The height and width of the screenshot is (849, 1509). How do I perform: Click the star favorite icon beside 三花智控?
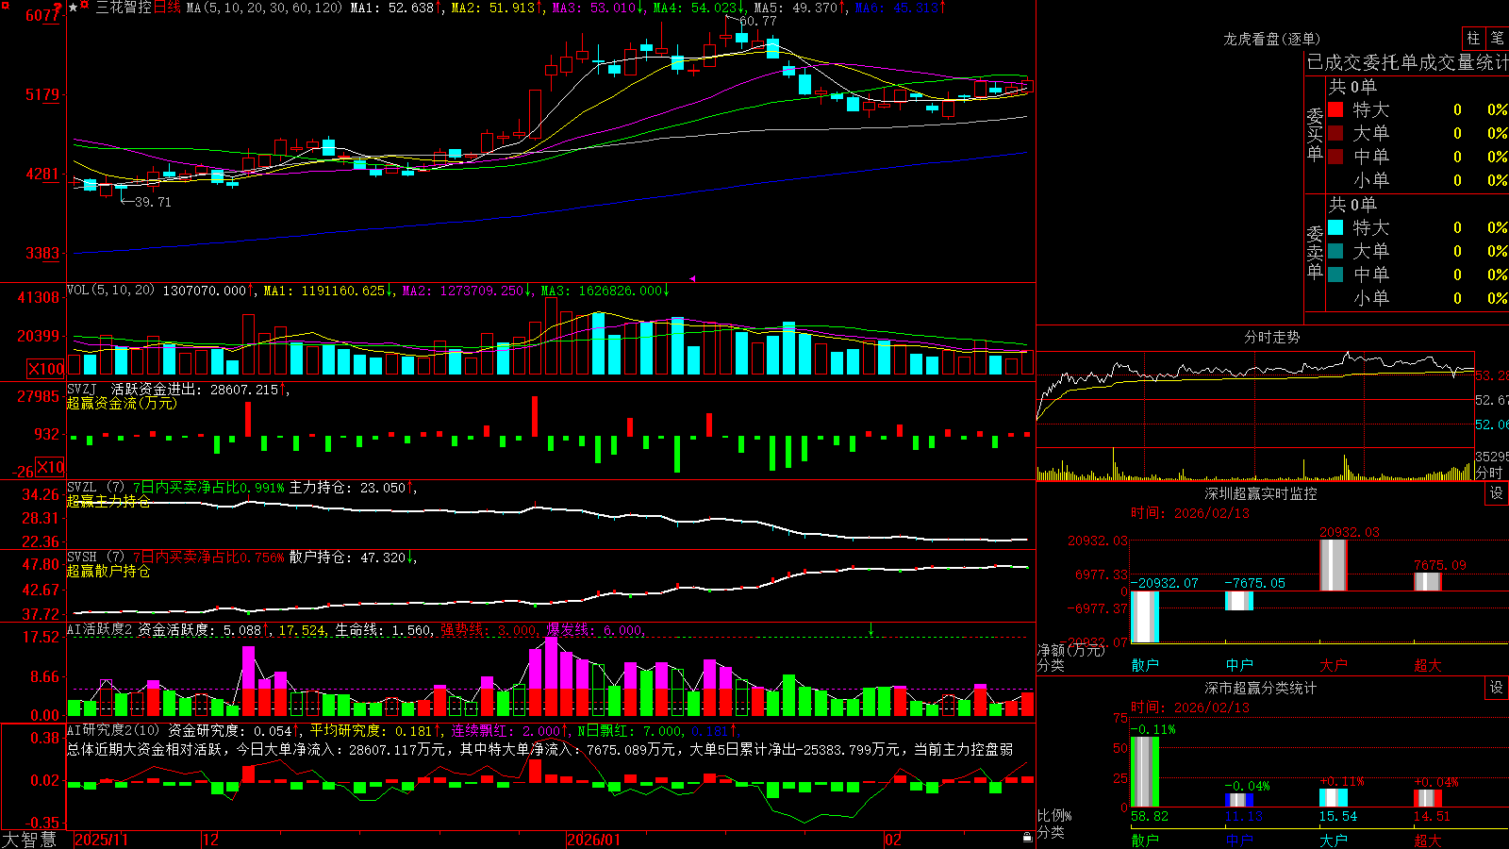click(73, 8)
